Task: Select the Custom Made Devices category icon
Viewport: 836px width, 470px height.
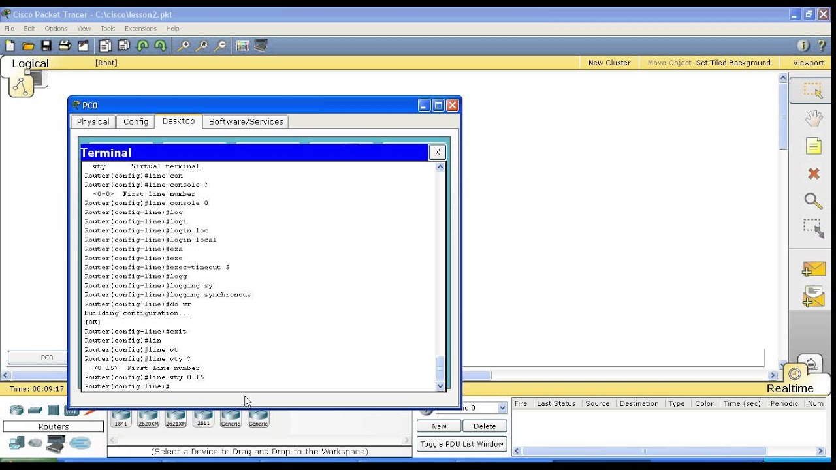Action: coord(56,444)
